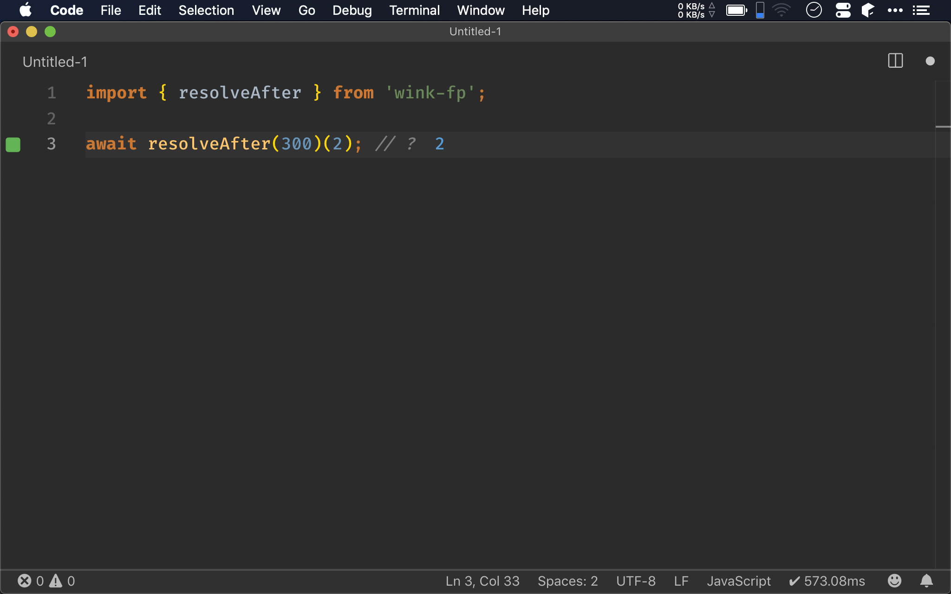Click the battery icon in the menu bar
Image resolution: width=951 pixels, height=594 pixels.
736,10
